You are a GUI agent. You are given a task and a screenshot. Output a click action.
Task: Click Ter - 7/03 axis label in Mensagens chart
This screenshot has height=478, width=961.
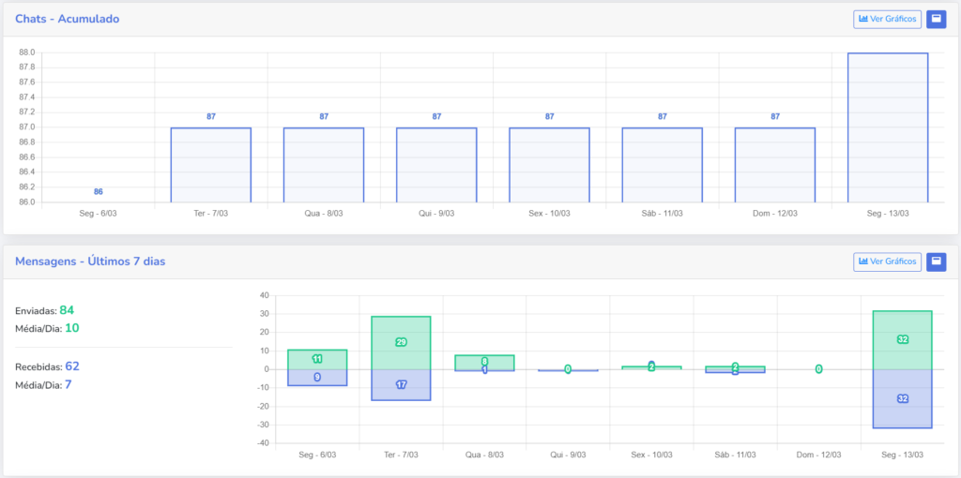point(401,455)
